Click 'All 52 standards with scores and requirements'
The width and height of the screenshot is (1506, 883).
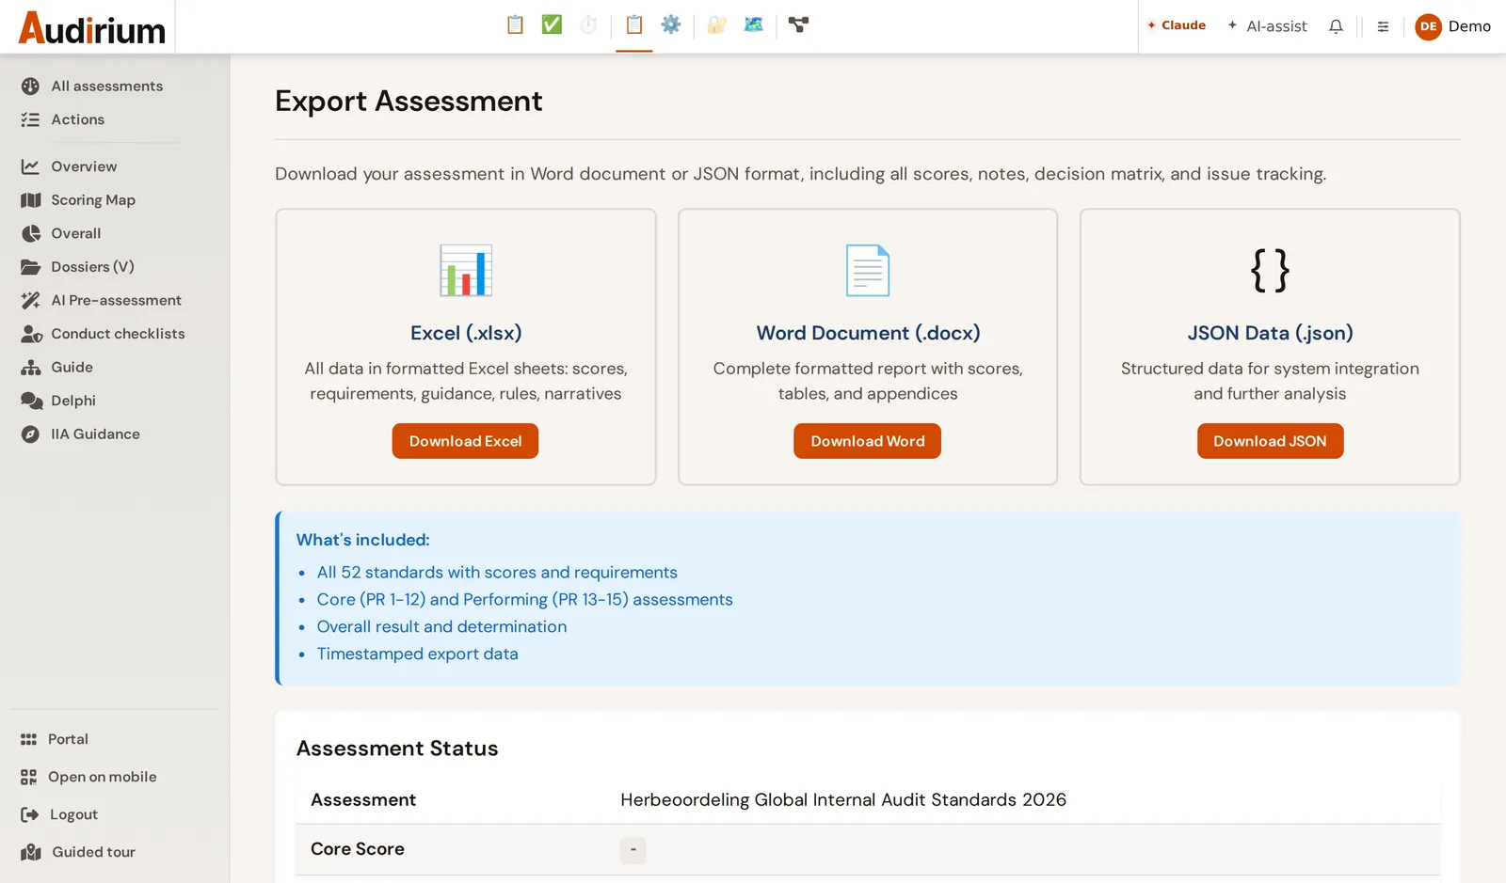[497, 573]
